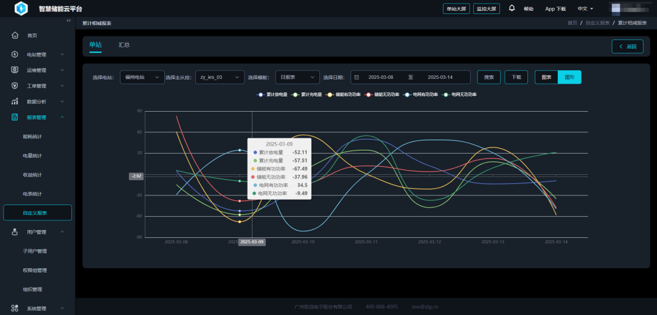Click the 下载 button
Viewport: 657px width, 315px height.
pos(516,77)
